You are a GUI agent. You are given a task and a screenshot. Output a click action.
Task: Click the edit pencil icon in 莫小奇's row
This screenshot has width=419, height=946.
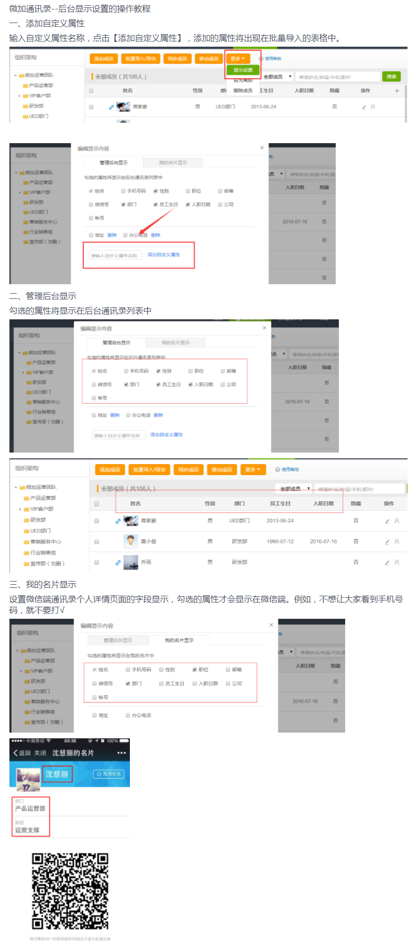(387, 542)
